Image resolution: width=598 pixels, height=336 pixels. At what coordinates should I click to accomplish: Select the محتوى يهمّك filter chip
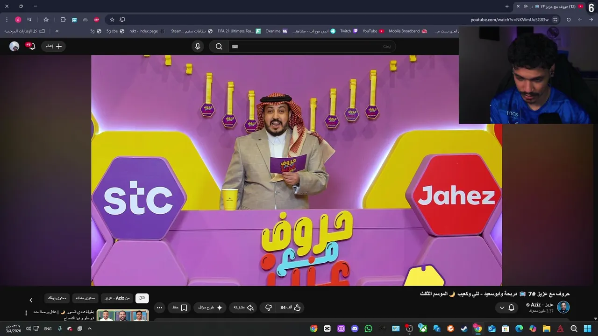tap(57, 298)
